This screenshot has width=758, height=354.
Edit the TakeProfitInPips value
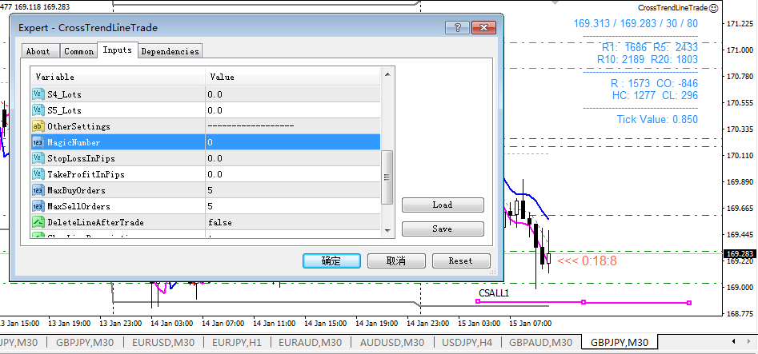click(x=292, y=174)
